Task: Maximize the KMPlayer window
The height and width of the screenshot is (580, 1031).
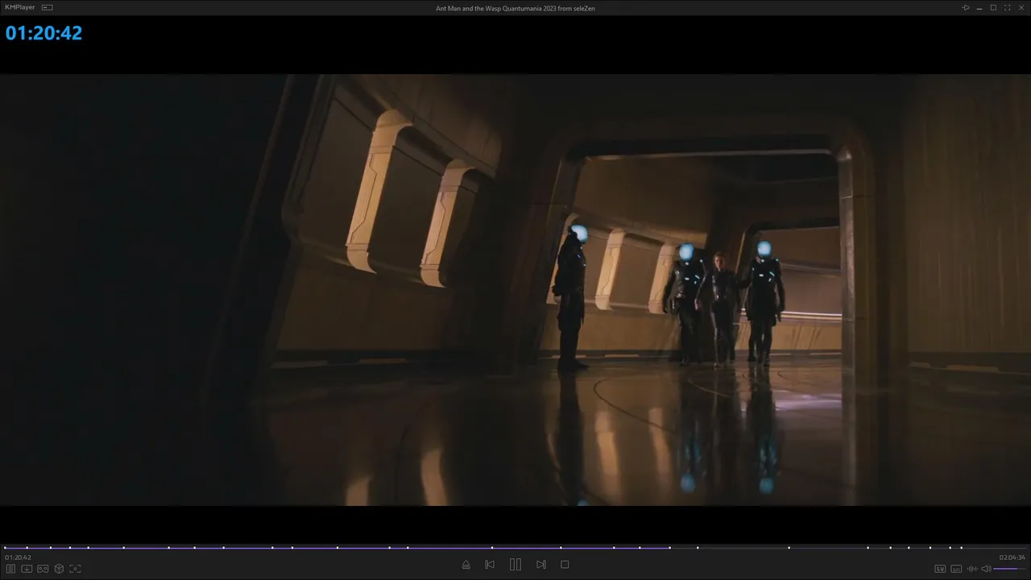Action: [x=993, y=8]
